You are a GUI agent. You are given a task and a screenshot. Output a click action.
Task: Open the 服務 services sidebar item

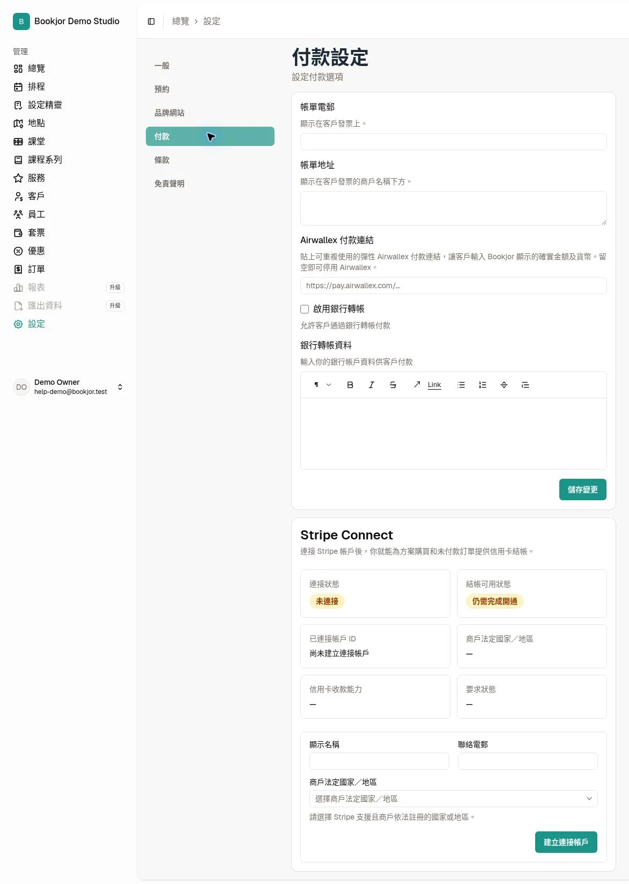pos(68,178)
